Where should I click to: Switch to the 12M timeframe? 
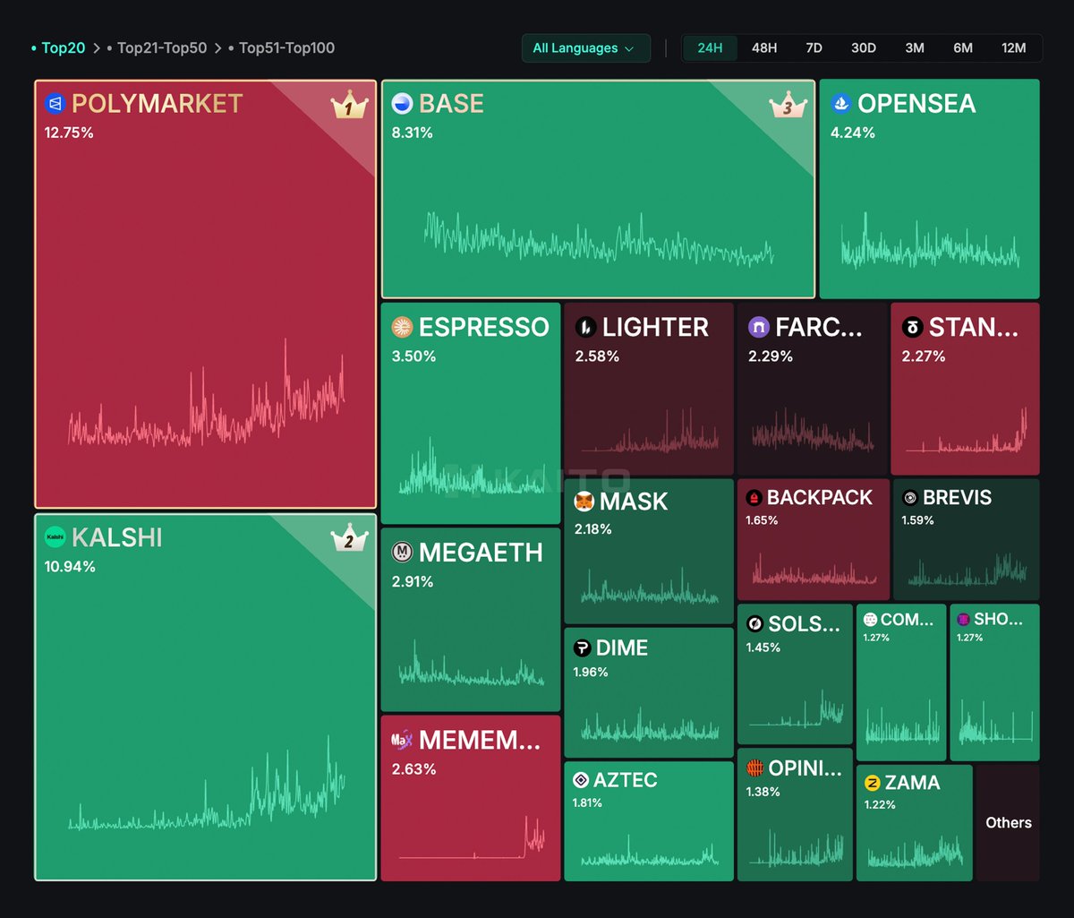pyautogui.click(x=1014, y=48)
